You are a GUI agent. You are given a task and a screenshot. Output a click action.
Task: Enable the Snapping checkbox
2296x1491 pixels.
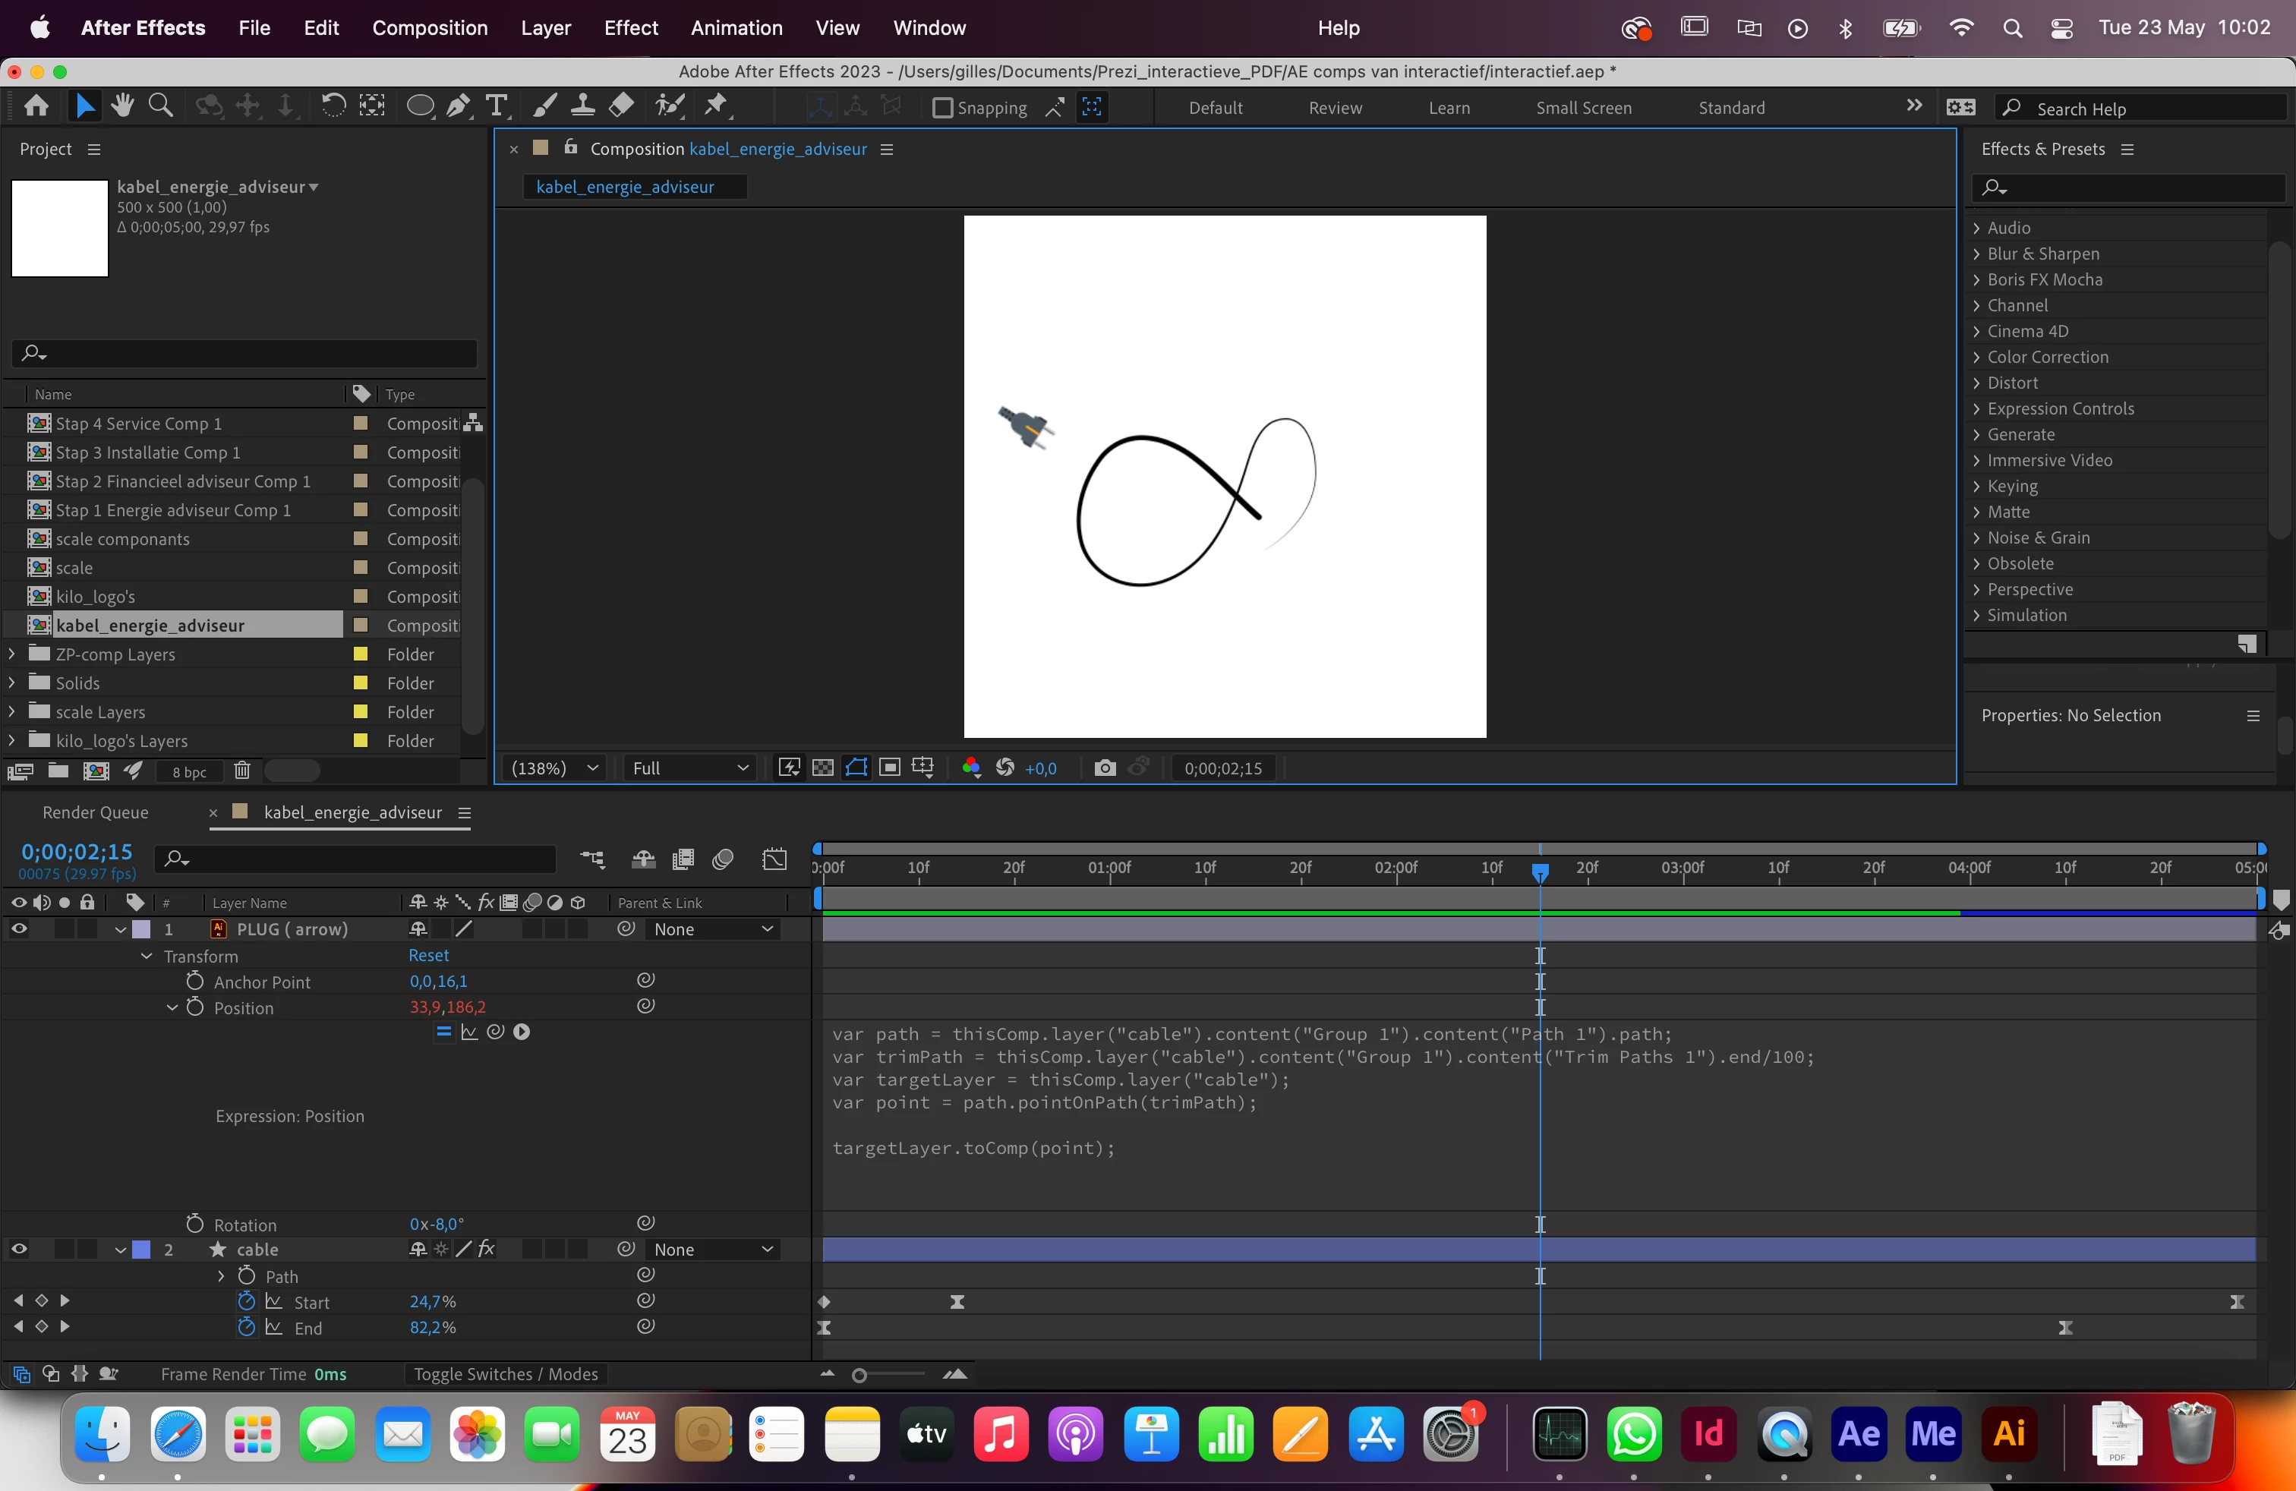(942, 108)
